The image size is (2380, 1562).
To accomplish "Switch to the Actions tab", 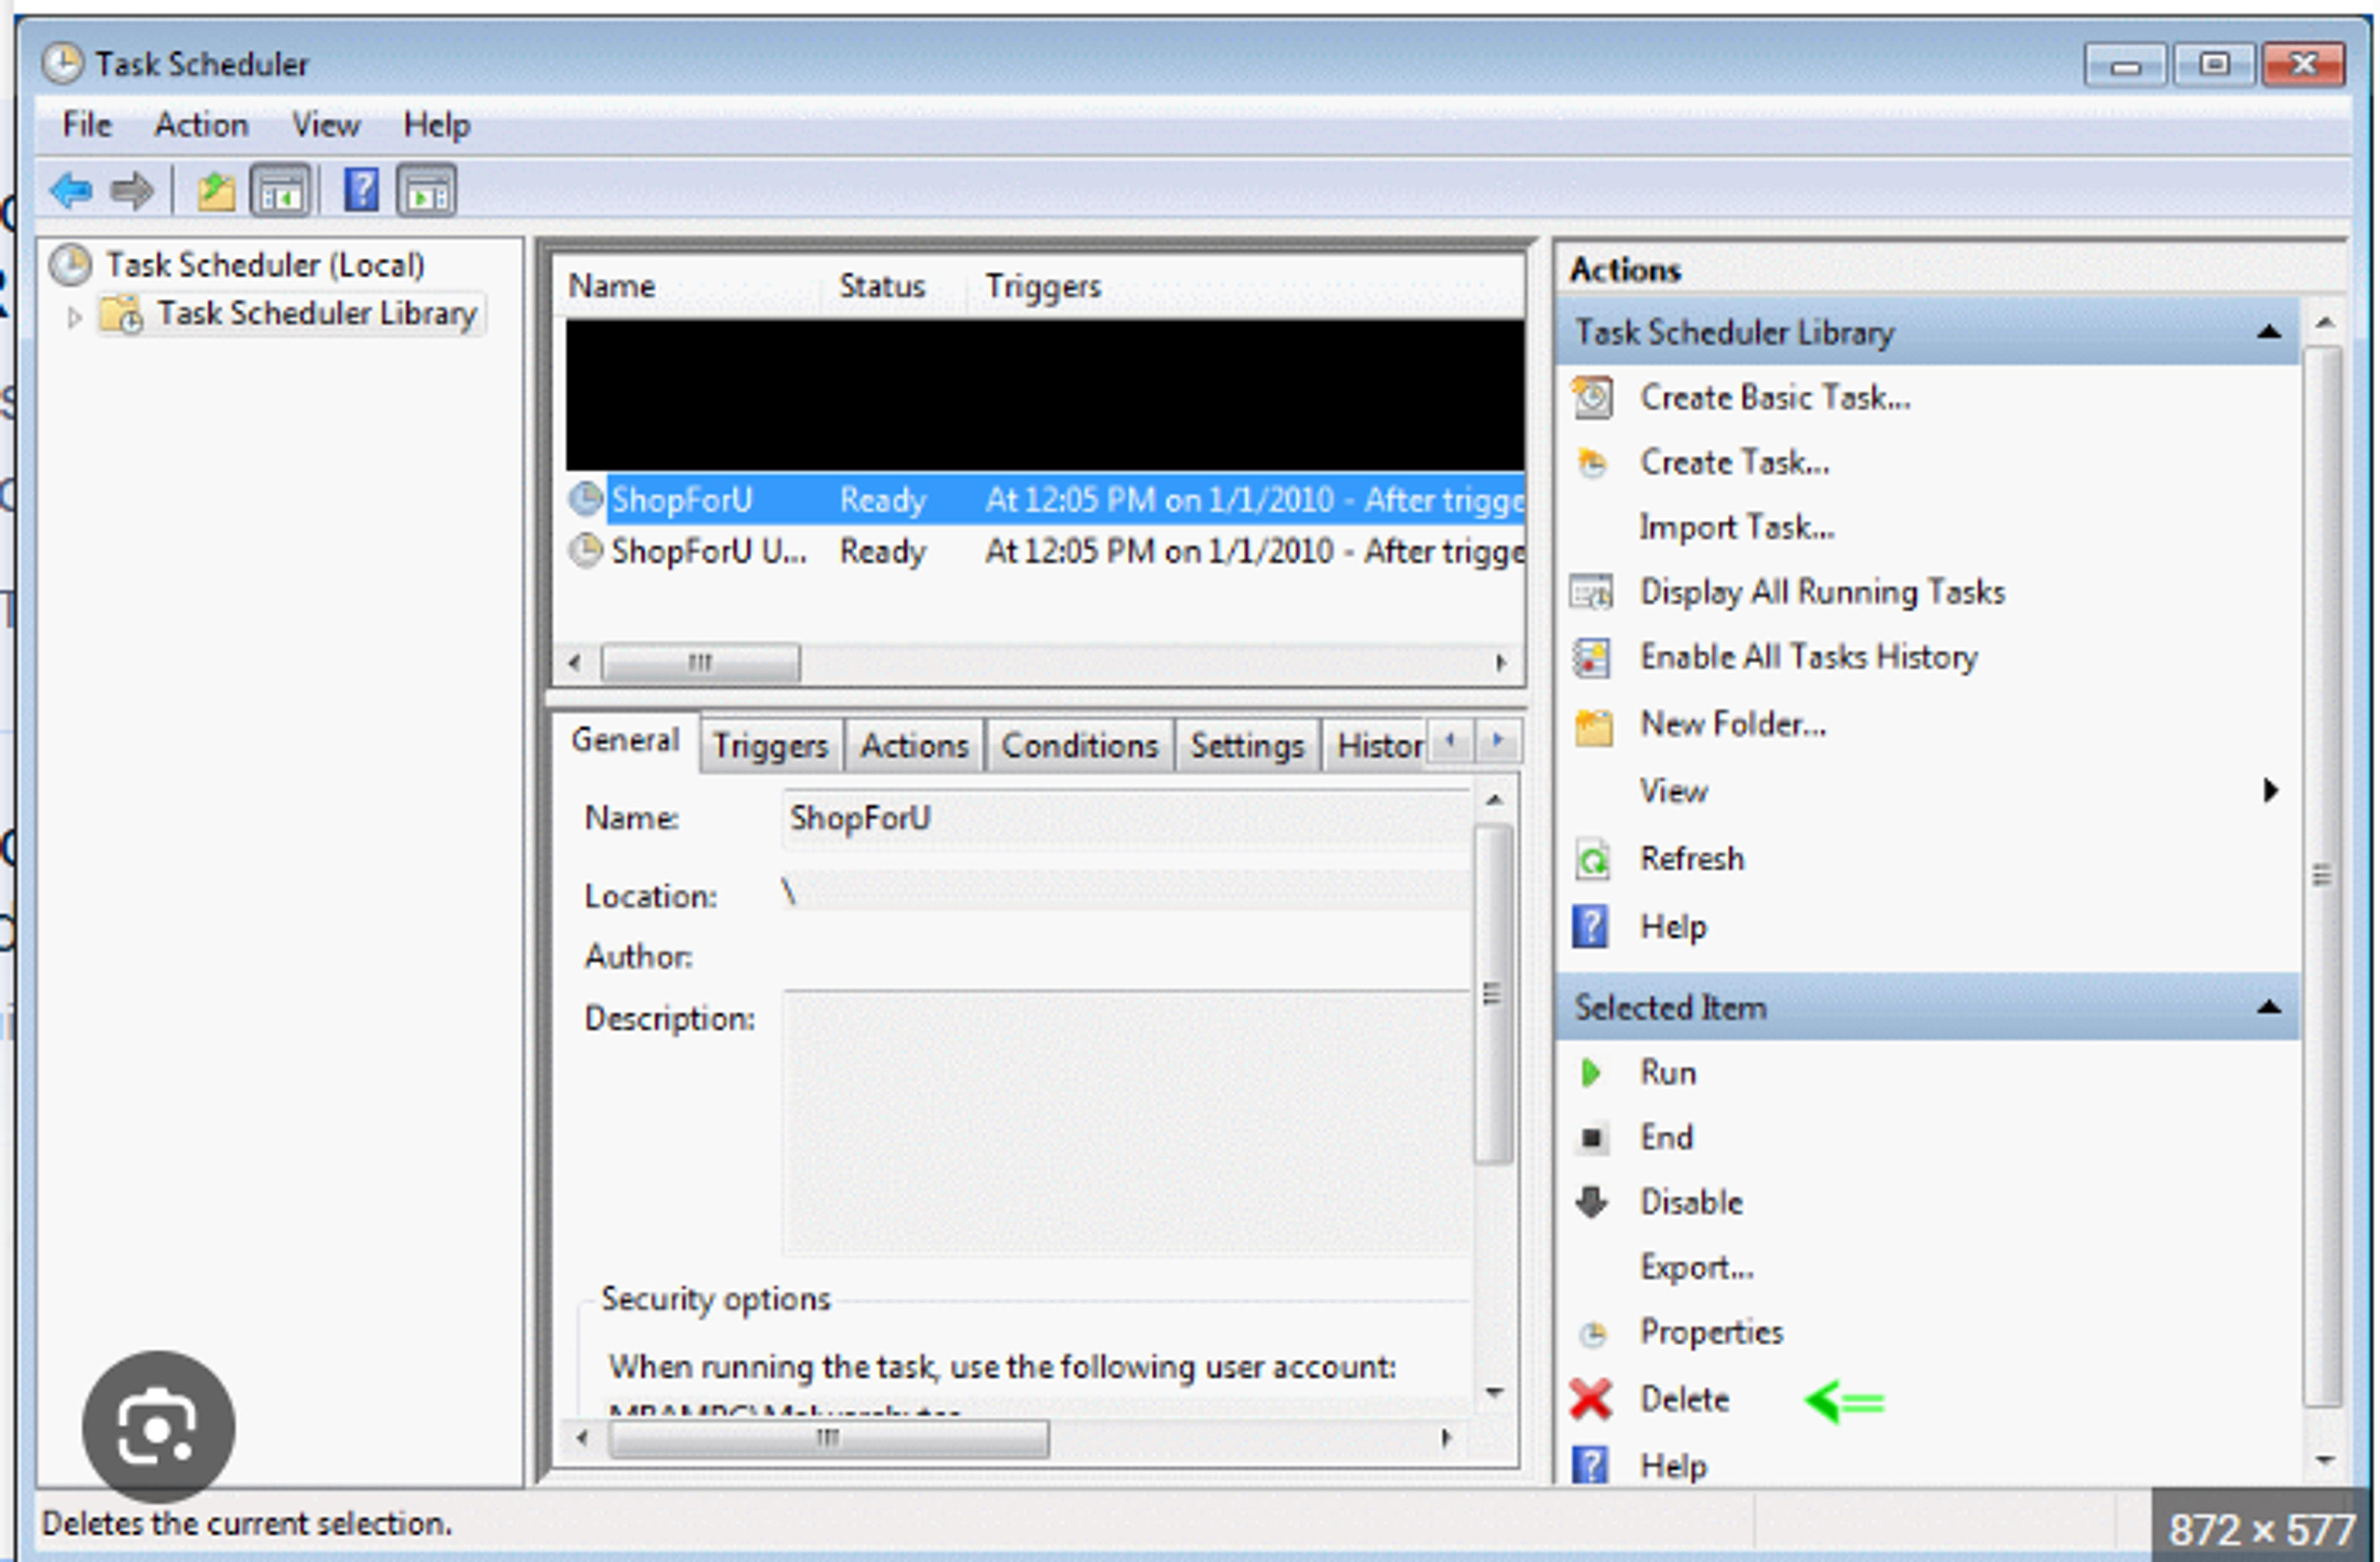I will pos(915,746).
